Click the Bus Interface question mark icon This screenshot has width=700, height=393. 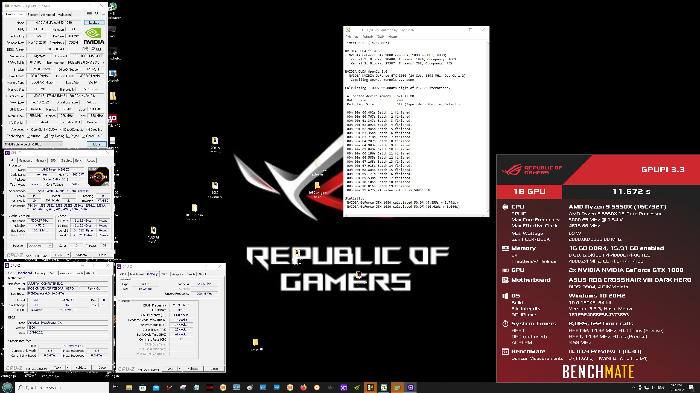coord(103,62)
